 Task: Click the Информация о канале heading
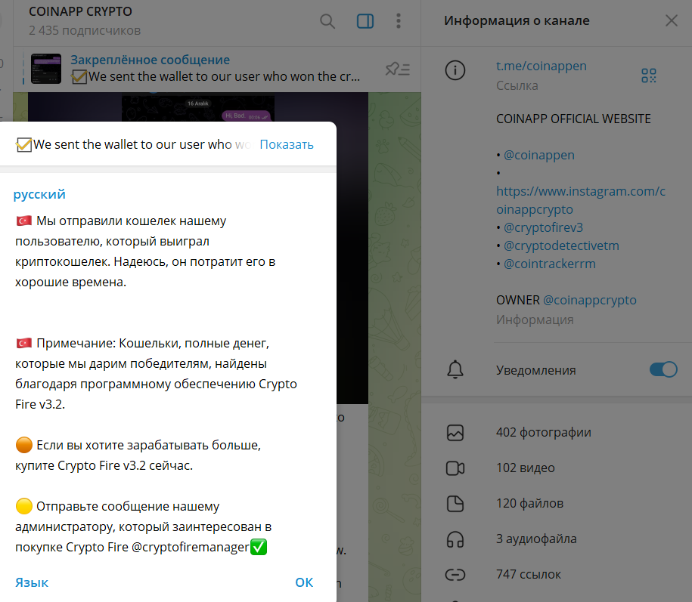(517, 20)
